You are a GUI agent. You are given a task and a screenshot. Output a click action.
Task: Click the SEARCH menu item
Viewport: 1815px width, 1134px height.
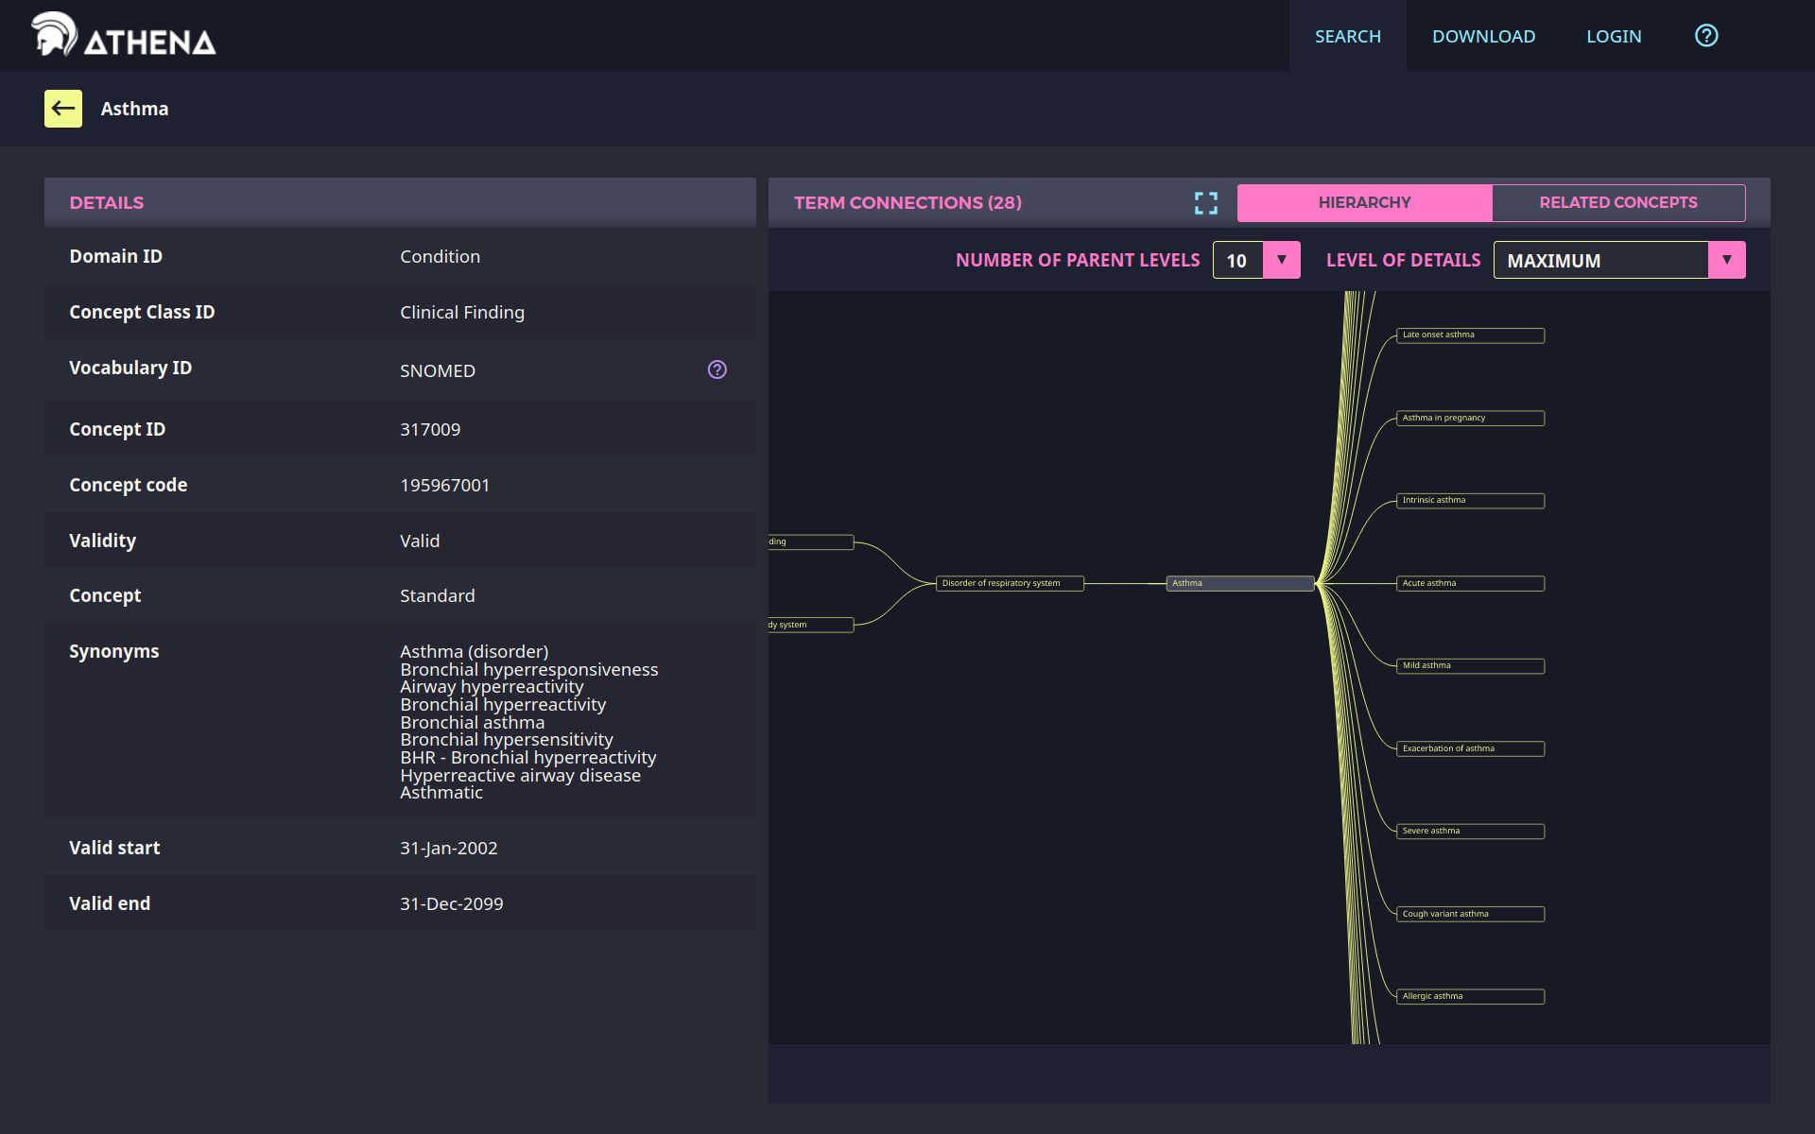pos(1347,35)
